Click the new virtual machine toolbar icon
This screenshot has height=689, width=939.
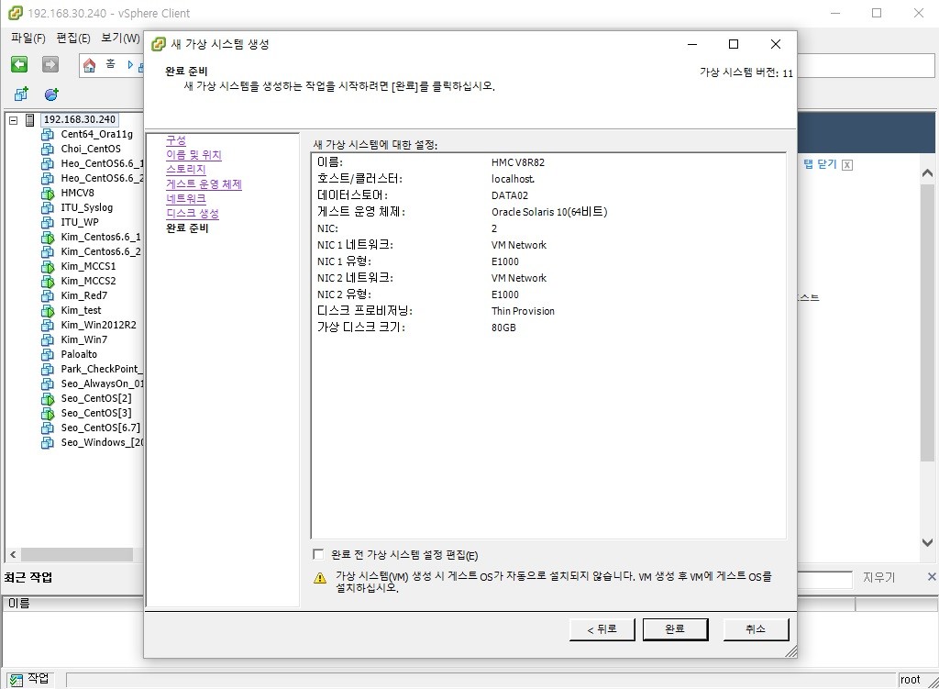coord(21,94)
